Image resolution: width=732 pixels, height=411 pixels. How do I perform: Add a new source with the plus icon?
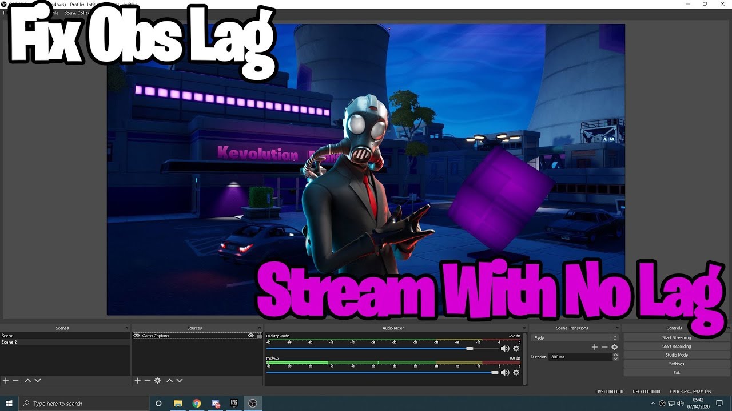[x=137, y=381]
